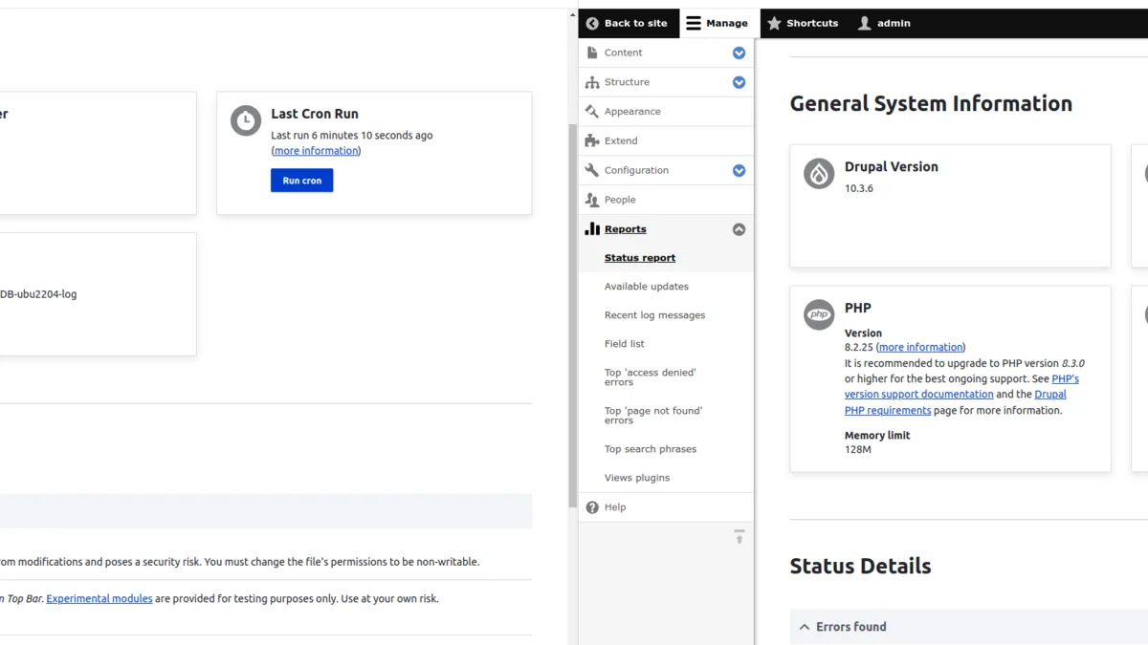Click the Help question-mark icon
This screenshot has width=1148, height=645.
pyautogui.click(x=591, y=506)
